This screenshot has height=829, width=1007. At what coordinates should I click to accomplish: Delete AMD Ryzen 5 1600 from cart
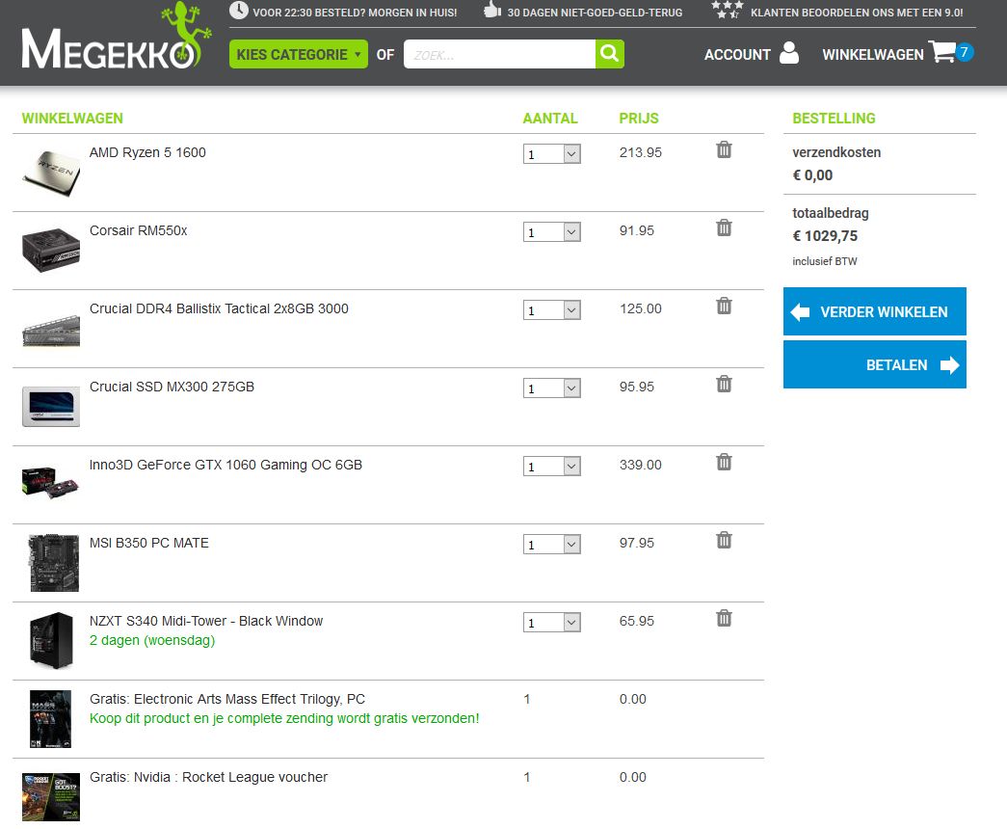pos(724,149)
